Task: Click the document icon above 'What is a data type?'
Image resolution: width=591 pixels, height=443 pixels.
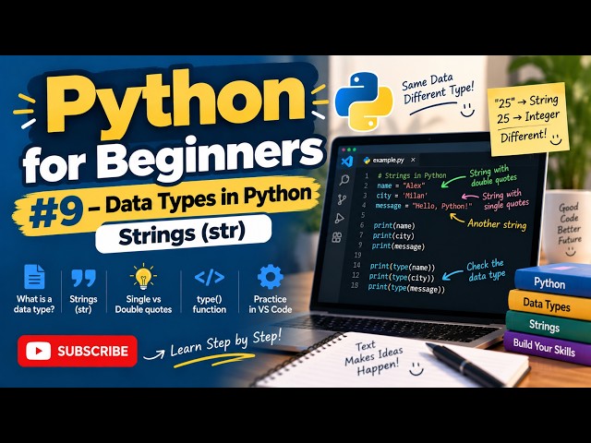Action: coord(34,277)
